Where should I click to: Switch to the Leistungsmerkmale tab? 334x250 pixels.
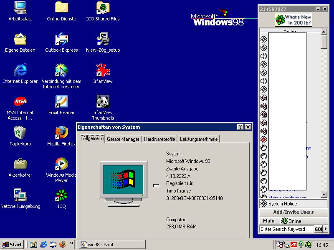tap(199, 139)
